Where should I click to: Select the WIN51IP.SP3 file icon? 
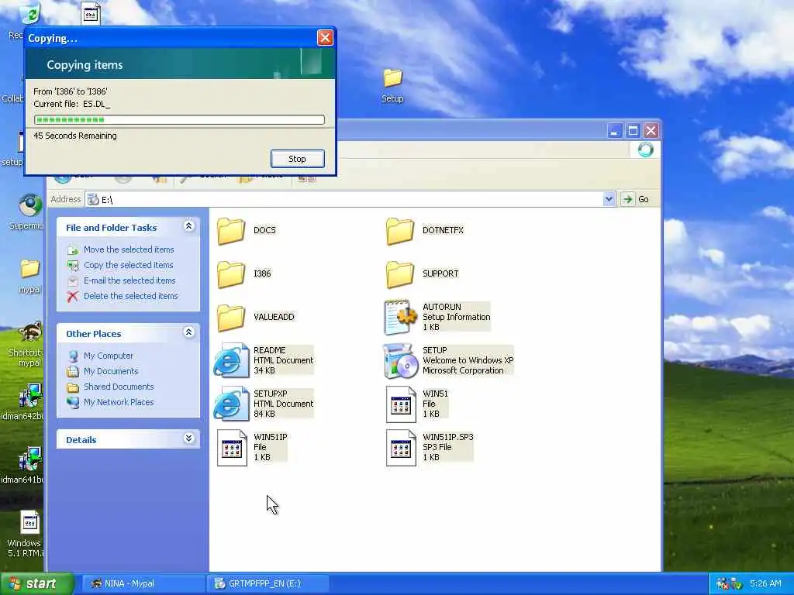pyautogui.click(x=401, y=448)
